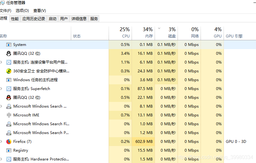
Task: Open the 查看(V) menu
Action: (x=39, y=11)
